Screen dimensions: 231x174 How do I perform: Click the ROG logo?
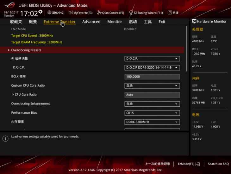(10, 5)
